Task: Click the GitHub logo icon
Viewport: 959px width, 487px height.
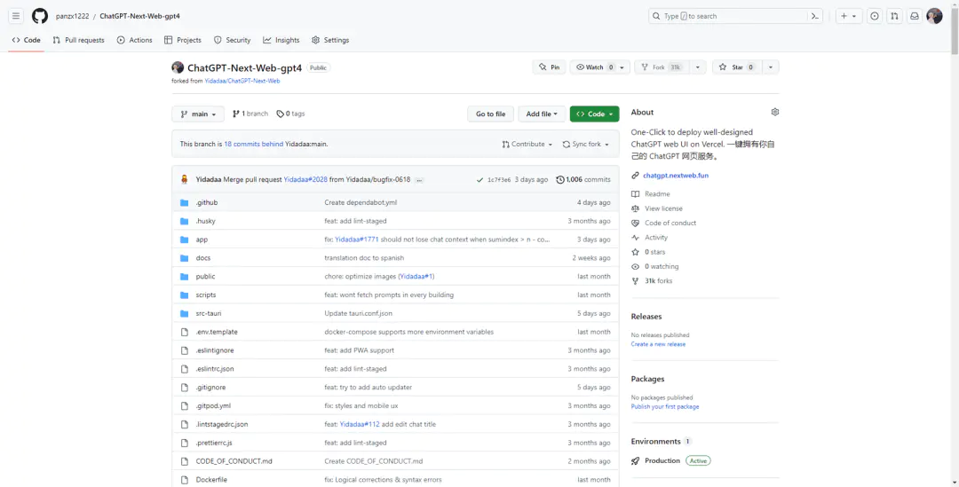Action: click(x=39, y=16)
